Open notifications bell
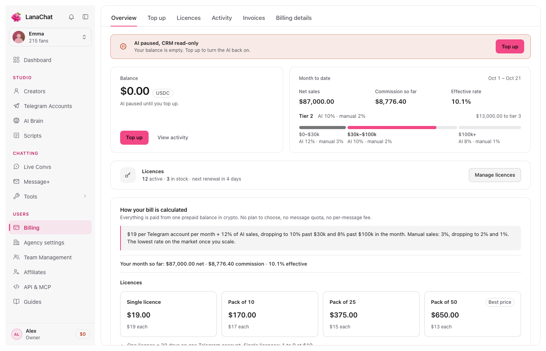The image size is (546, 351). 71,17
